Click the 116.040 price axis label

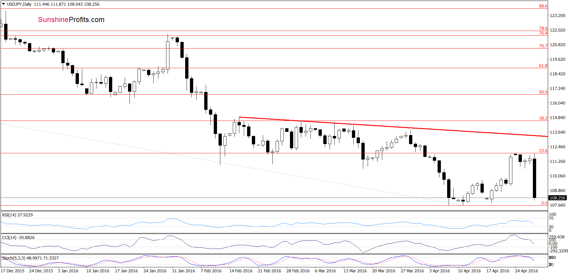558,103
